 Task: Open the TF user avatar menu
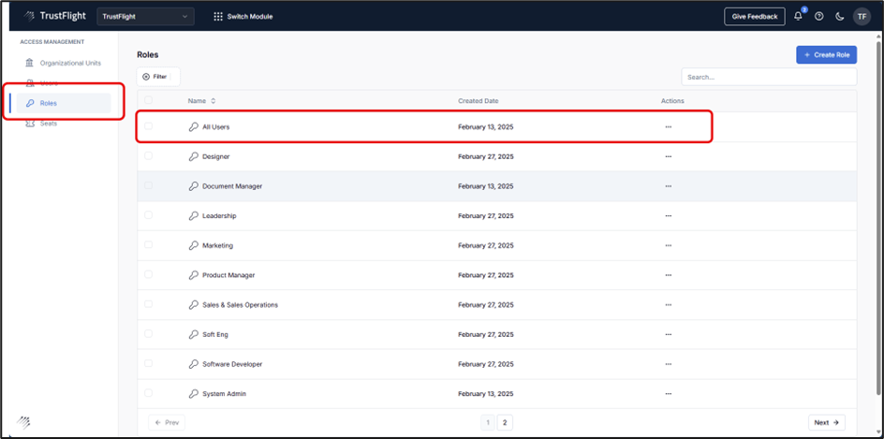tap(862, 16)
